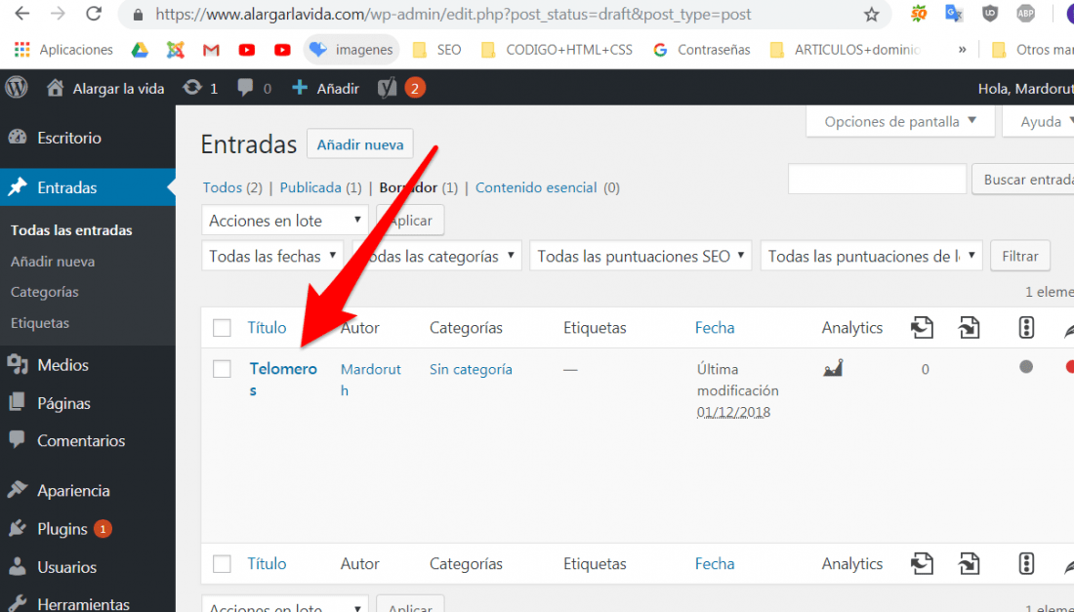Filter by Todos posts
Viewport: 1074px width, 612px height.
pyautogui.click(x=223, y=187)
